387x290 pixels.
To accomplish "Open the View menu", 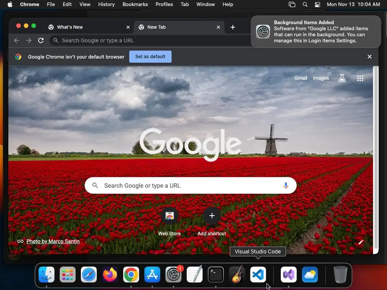I will click(85, 5).
